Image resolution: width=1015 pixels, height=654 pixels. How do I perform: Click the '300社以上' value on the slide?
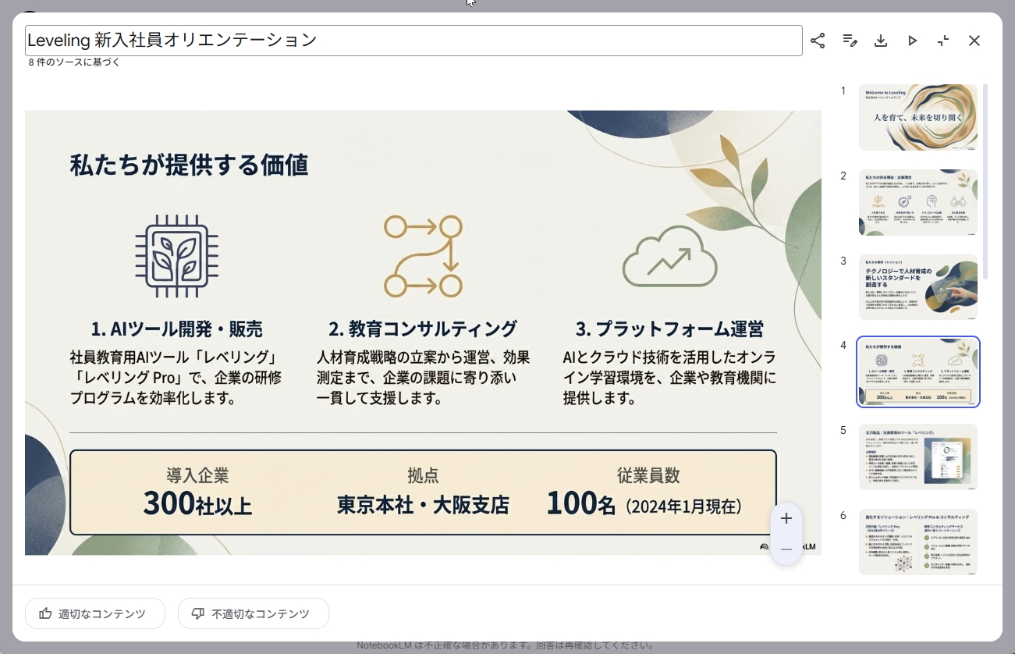[x=197, y=503]
